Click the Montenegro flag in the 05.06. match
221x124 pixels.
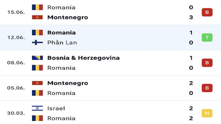[37, 83]
